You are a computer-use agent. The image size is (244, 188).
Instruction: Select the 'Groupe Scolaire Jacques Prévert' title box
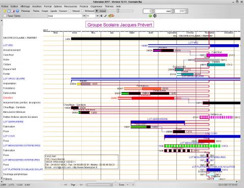(x=119, y=24)
